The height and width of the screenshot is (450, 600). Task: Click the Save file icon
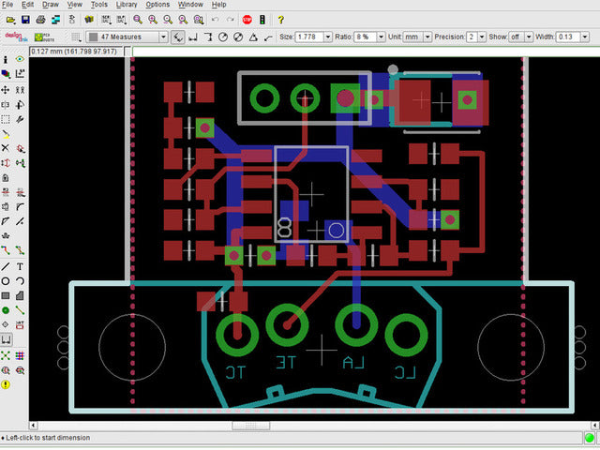(25, 19)
